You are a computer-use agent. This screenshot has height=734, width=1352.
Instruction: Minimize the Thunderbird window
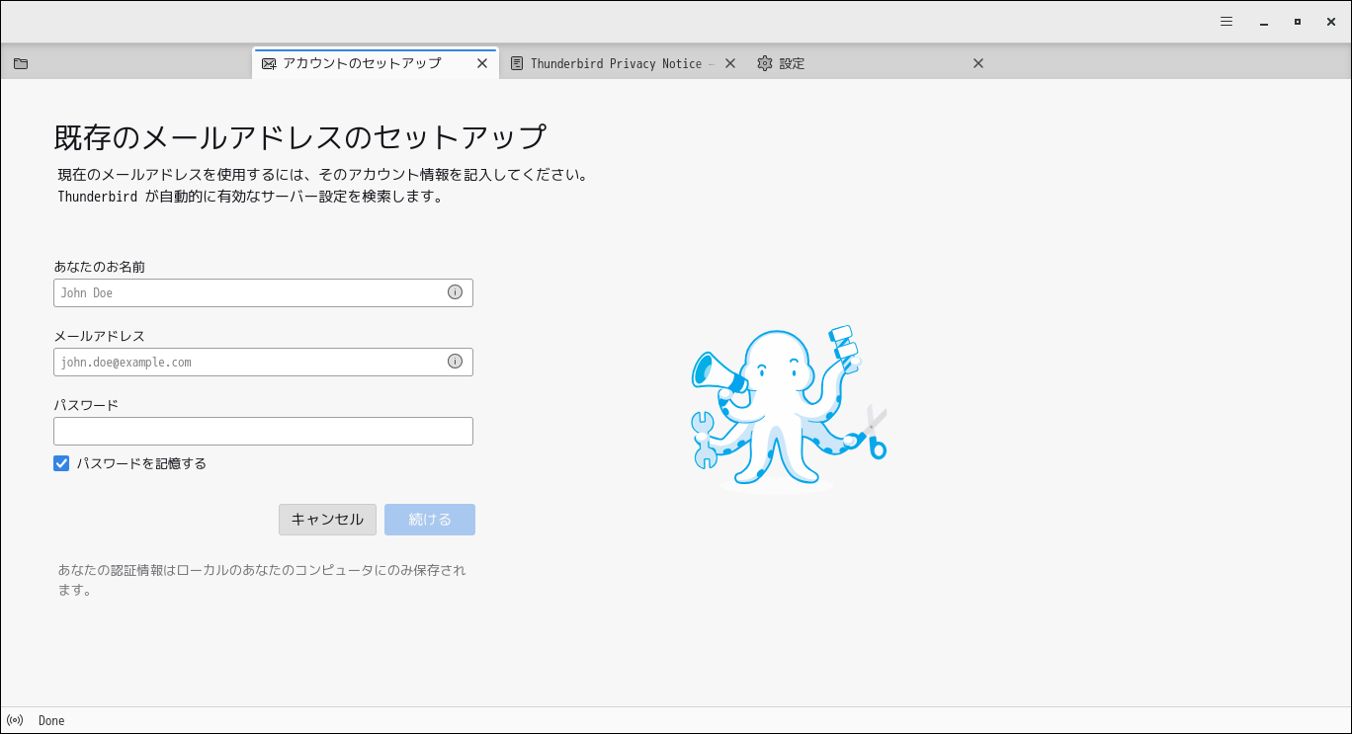(1263, 22)
